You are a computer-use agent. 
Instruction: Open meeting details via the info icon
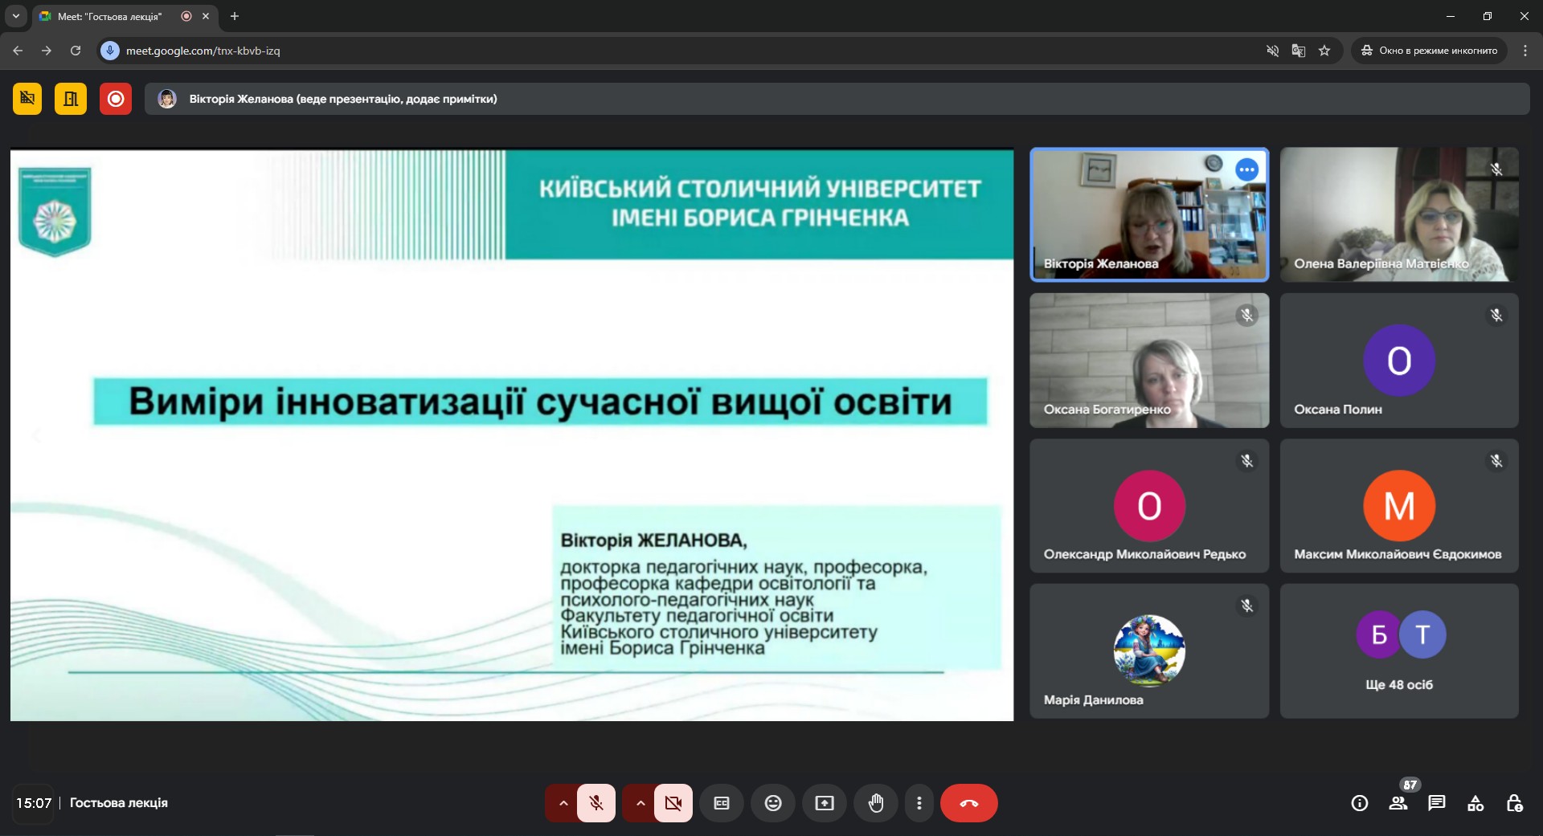click(1359, 803)
